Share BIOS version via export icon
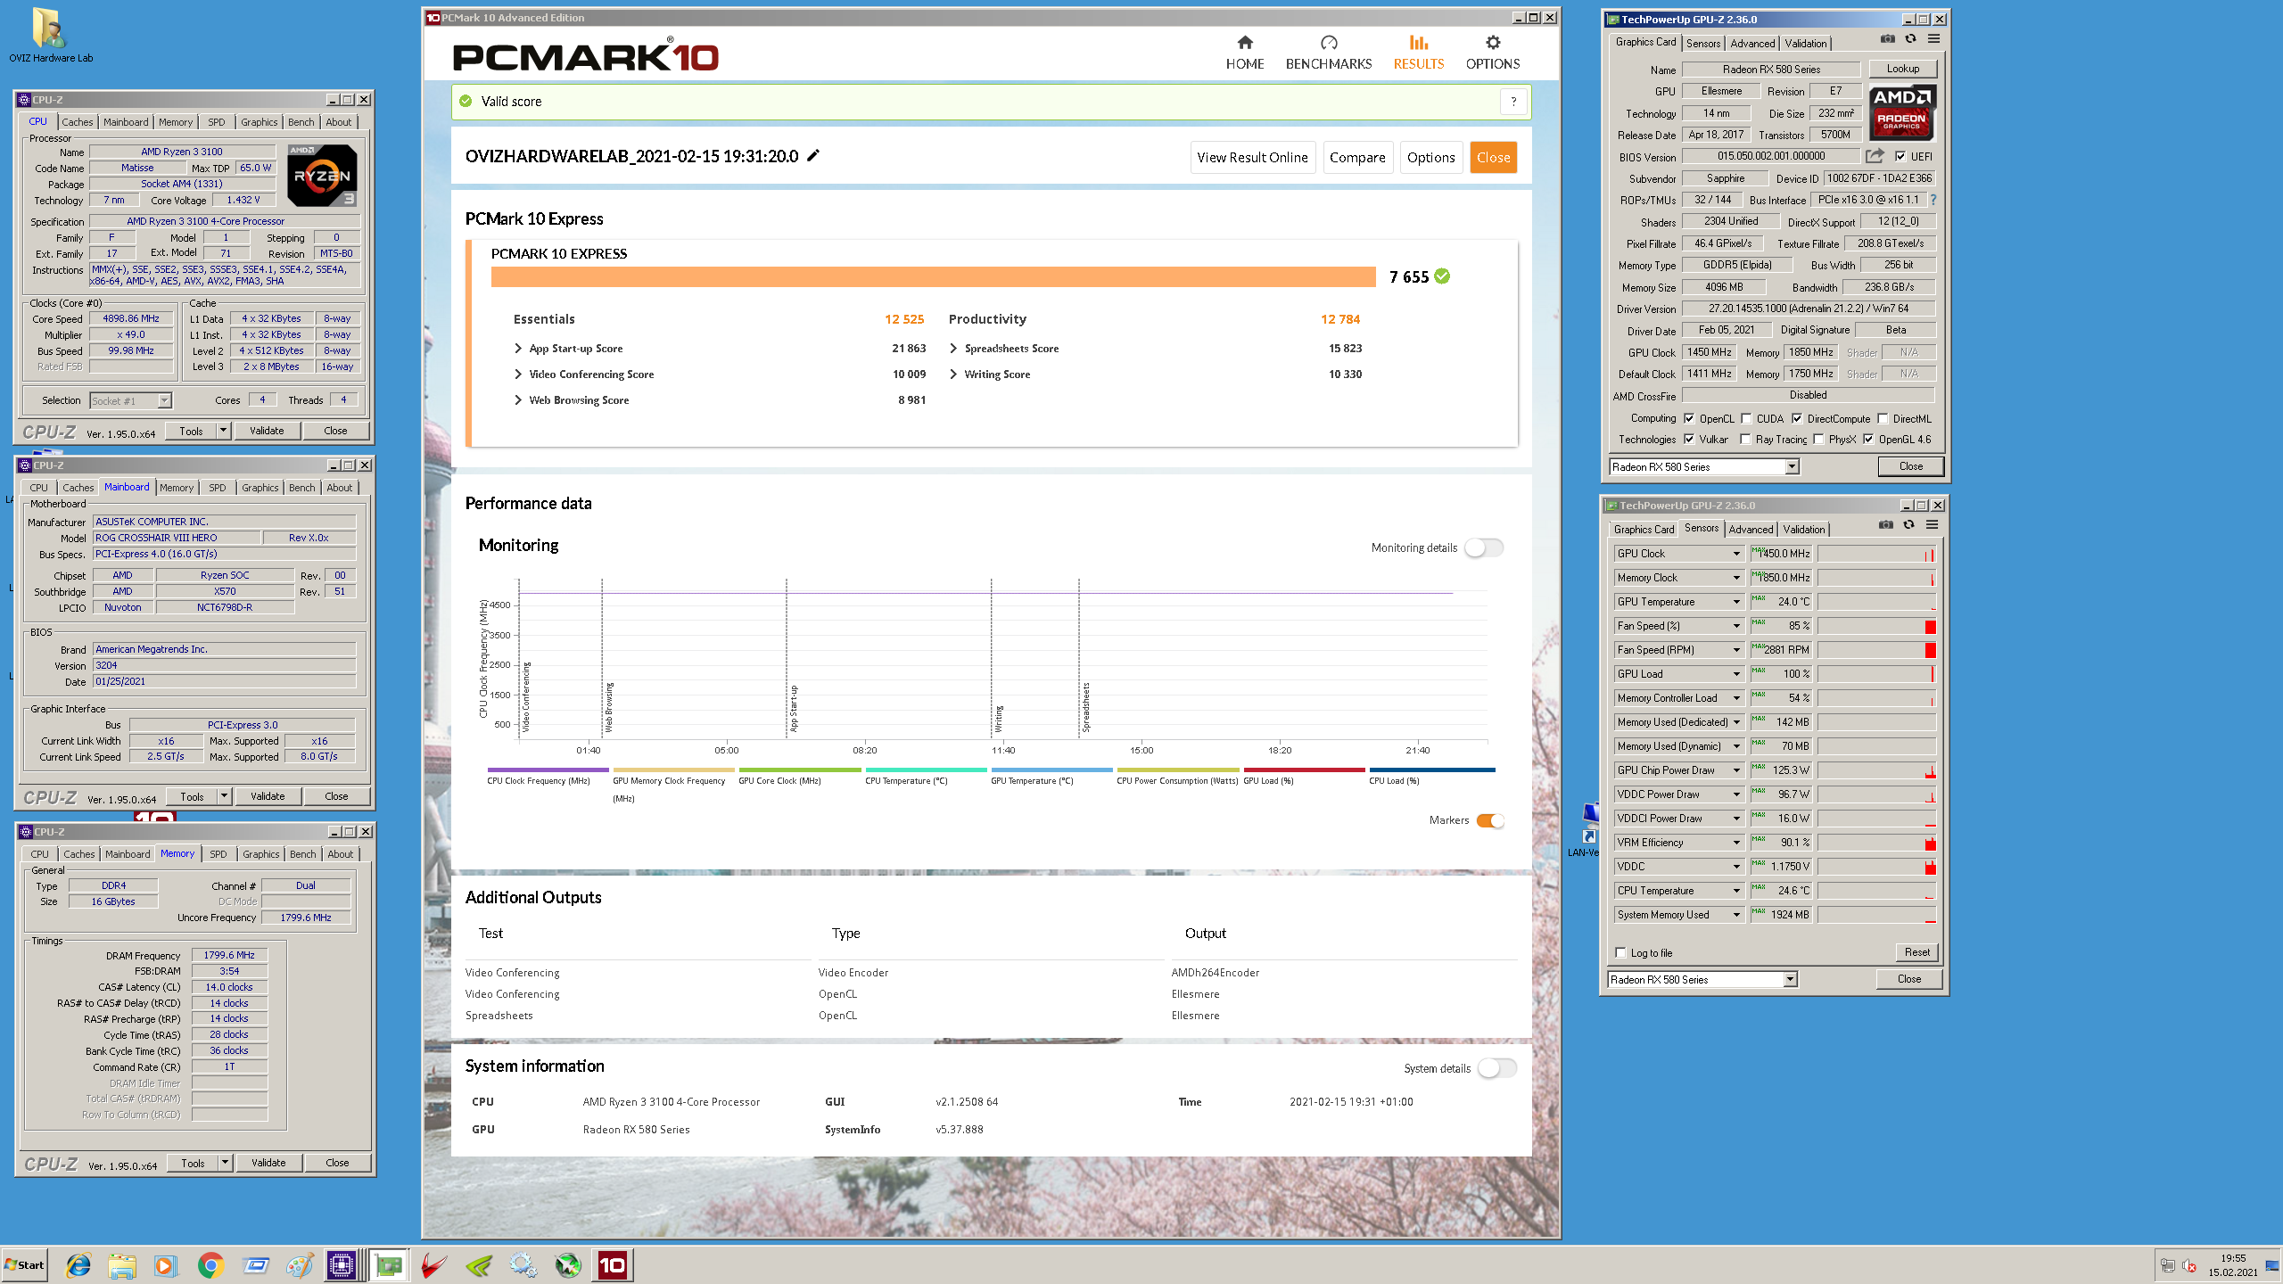The width and height of the screenshot is (2283, 1284). point(1875,156)
